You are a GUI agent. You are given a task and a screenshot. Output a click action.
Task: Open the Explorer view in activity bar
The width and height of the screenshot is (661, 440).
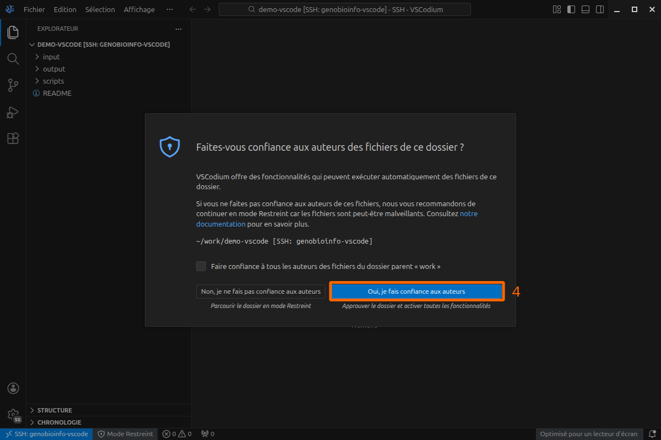[13, 32]
